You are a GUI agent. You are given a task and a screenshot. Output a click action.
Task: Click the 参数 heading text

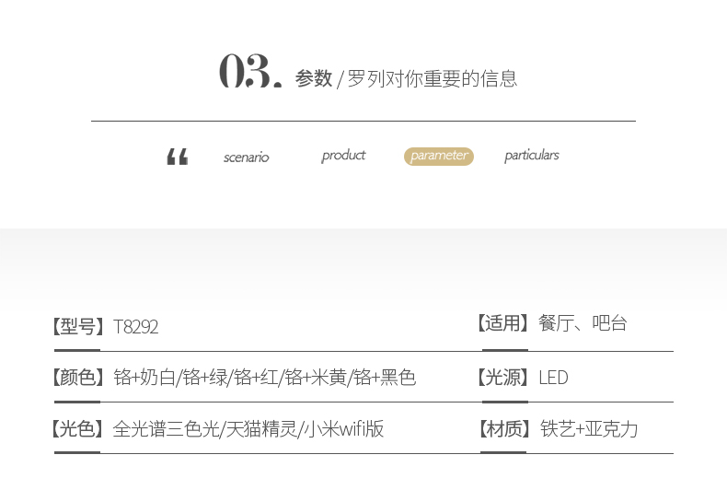coord(314,78)
